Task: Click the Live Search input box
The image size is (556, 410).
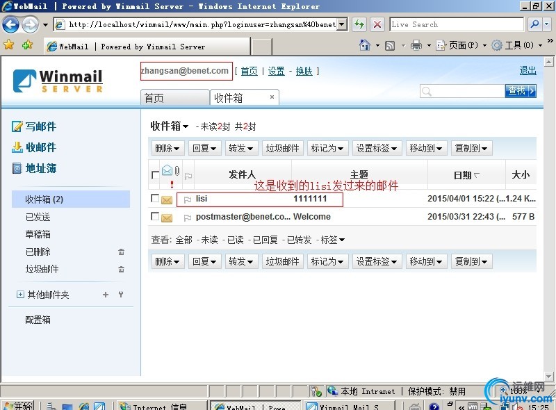Action: (457, 24)
